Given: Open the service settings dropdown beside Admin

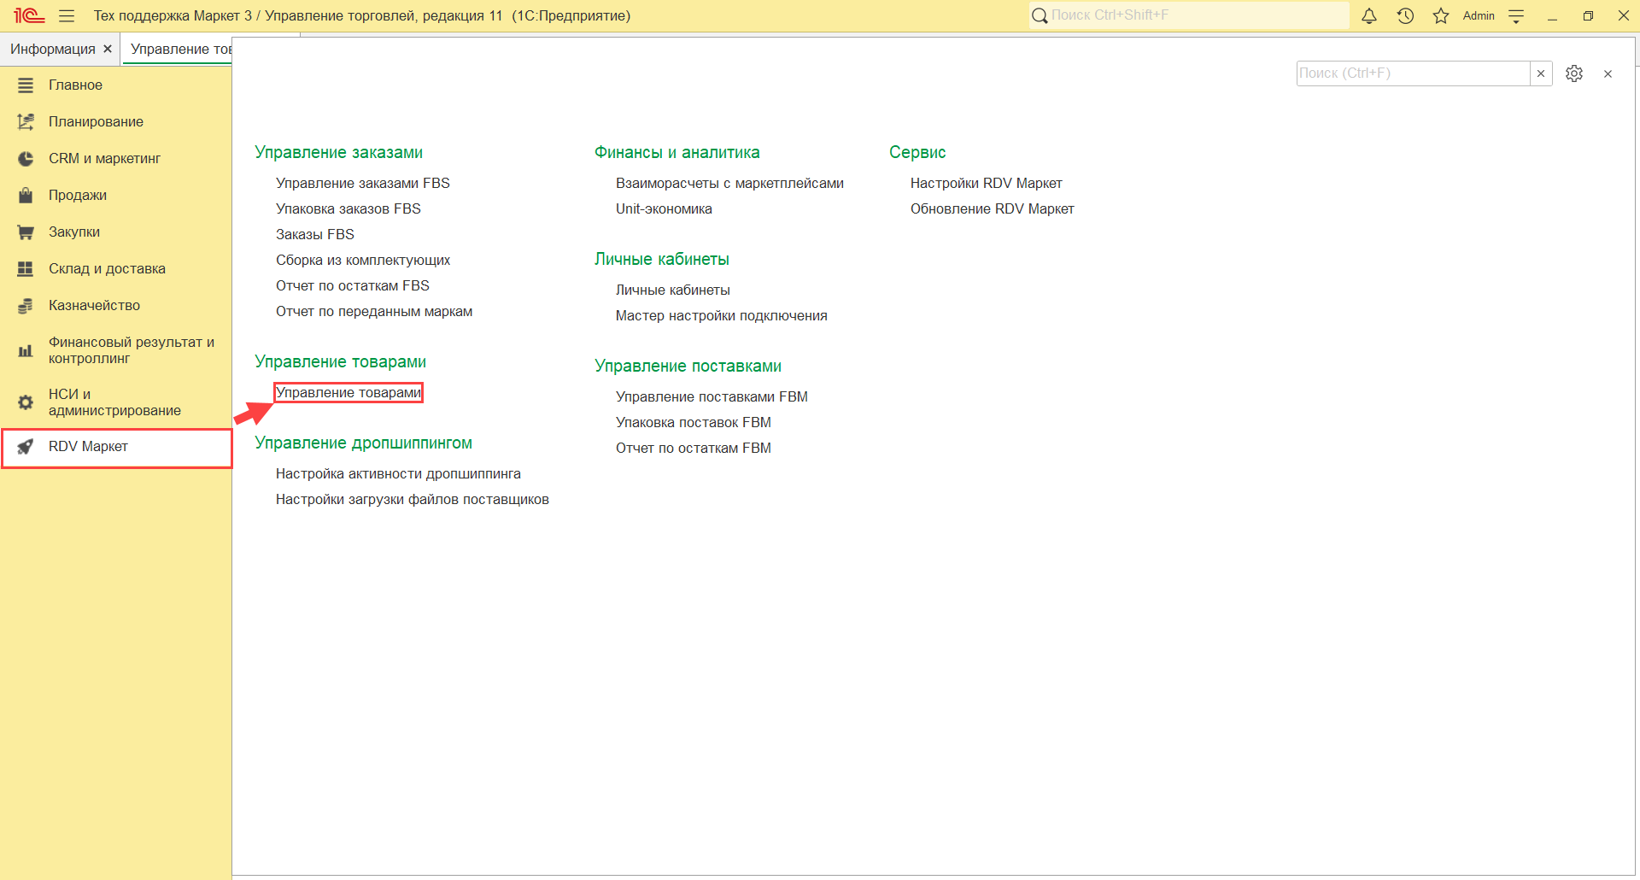Looking at the screenshot, I should pyautogui.click(x=1517, y=16).
